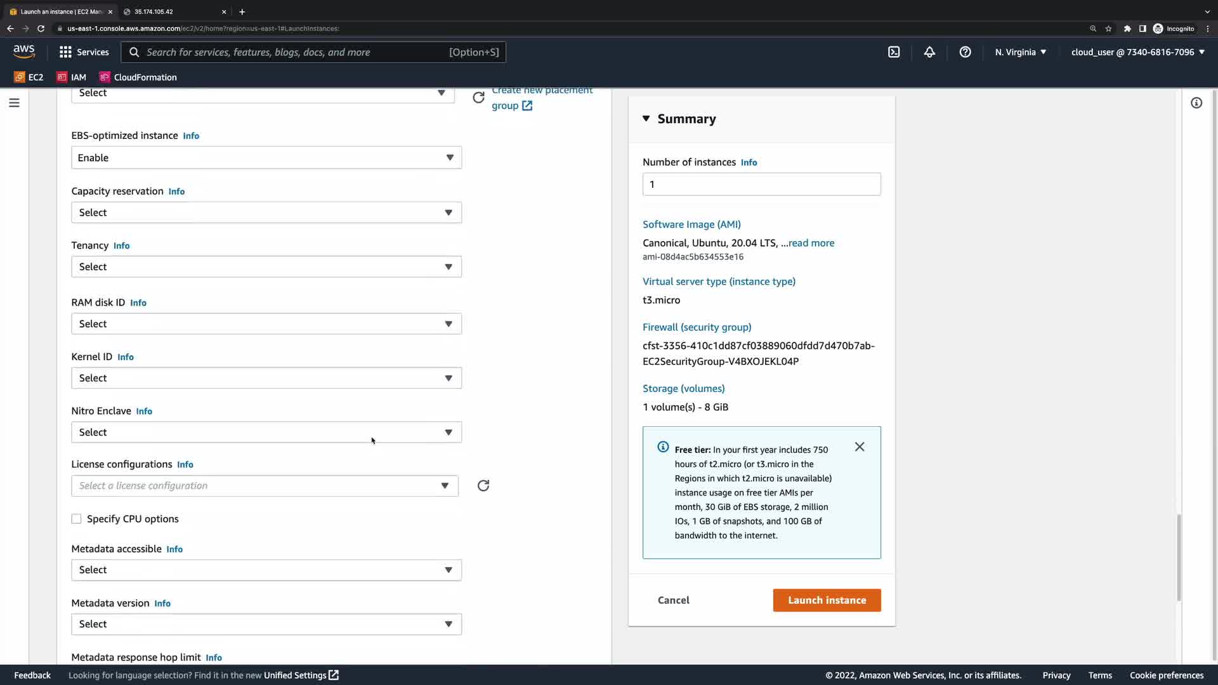1218x685 pixels.
Task: Refresh the placement group list
Action: point(479,98)
